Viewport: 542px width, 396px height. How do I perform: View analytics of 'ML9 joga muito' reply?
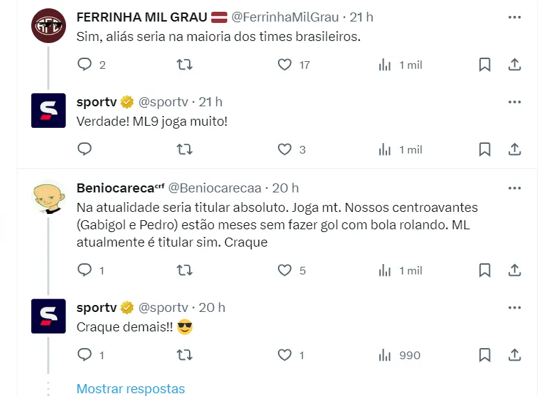(385, 149)
